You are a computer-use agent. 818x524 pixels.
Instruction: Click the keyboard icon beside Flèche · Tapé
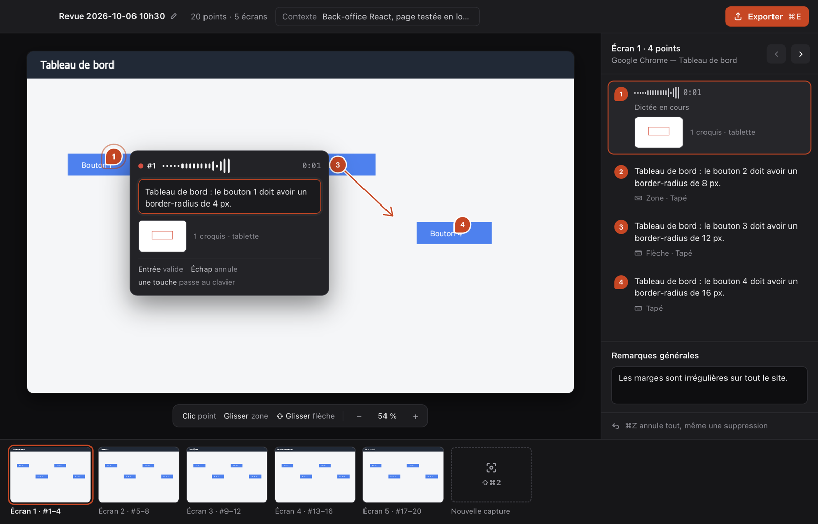tap(639, 253)
